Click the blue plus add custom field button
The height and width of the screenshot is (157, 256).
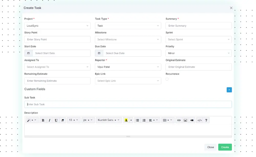click(x=229, y=90)
